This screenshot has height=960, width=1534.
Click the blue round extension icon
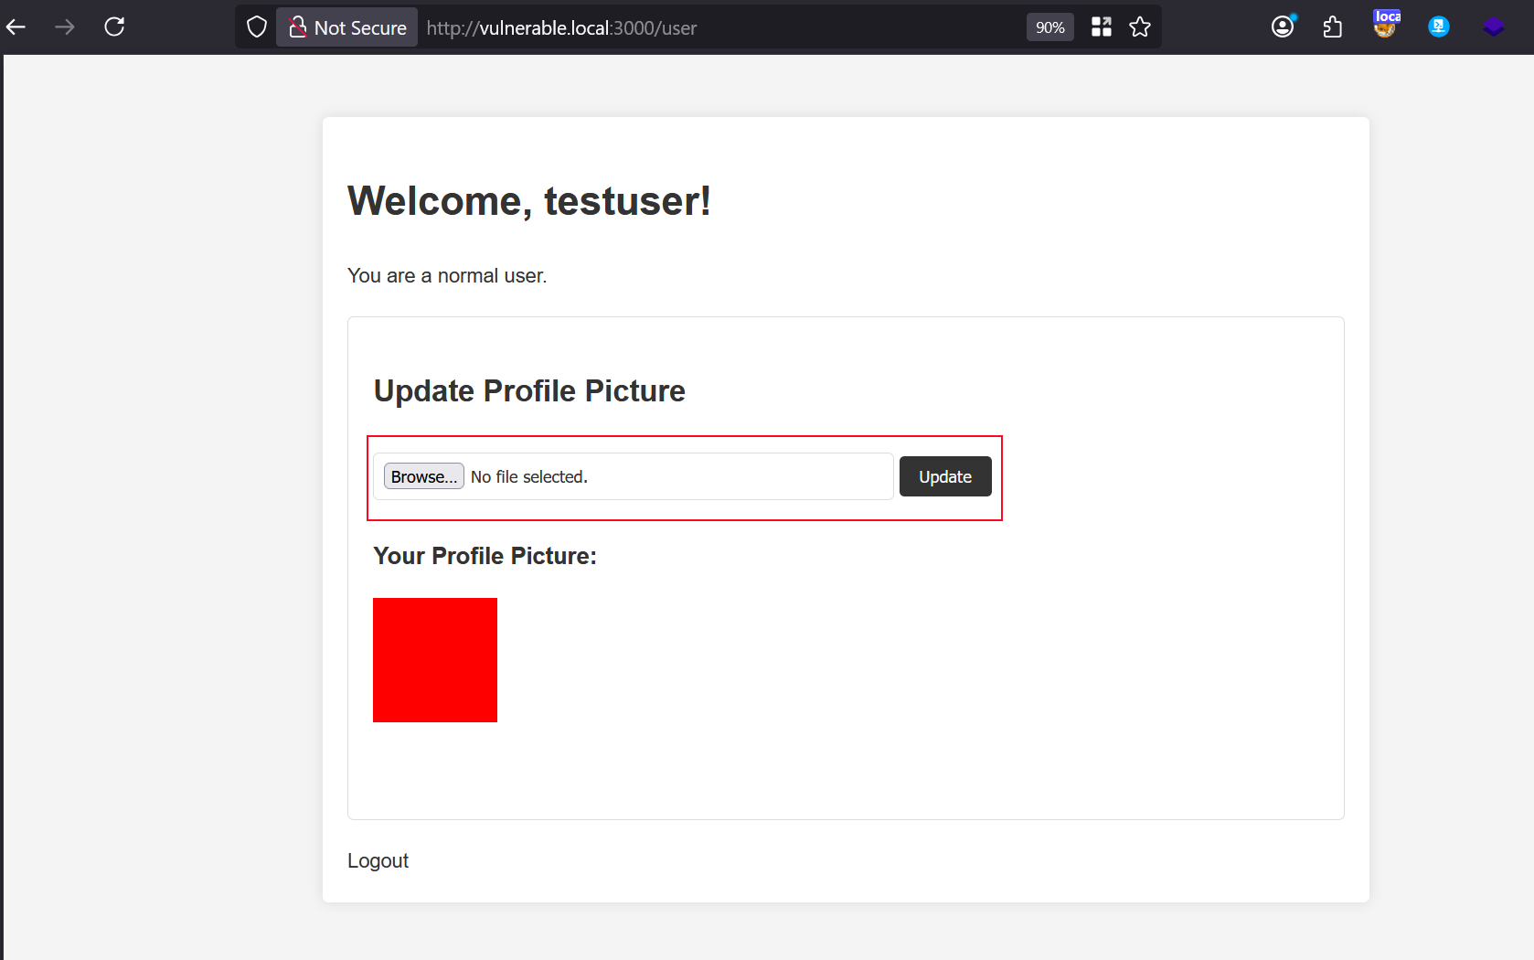1439,27
